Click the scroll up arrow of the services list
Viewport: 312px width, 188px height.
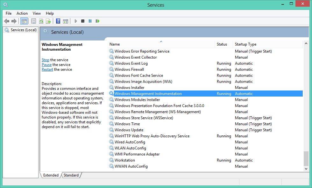click(x=306, y=43)
